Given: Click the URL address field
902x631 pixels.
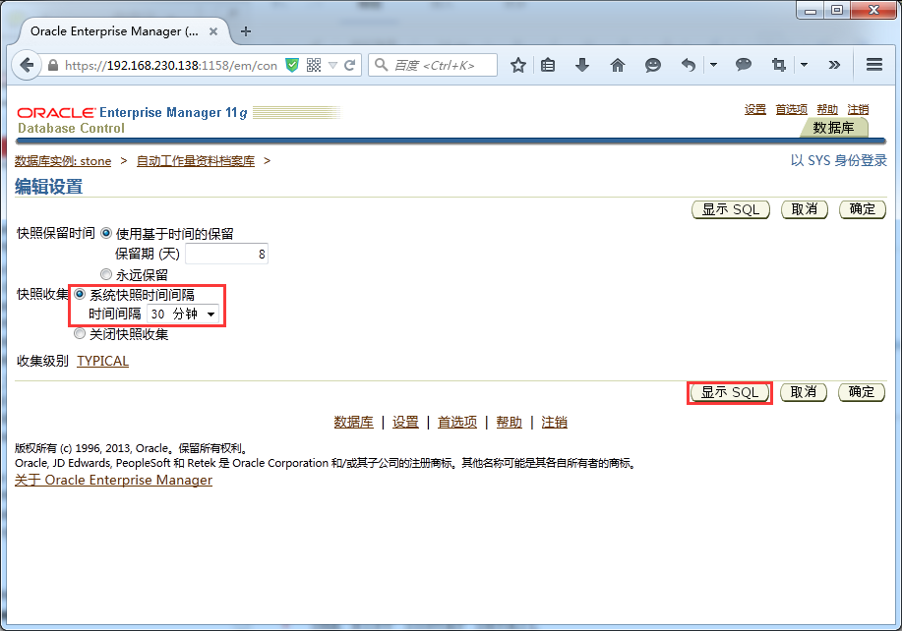Looking at the screenshot, I should point(171,66).
